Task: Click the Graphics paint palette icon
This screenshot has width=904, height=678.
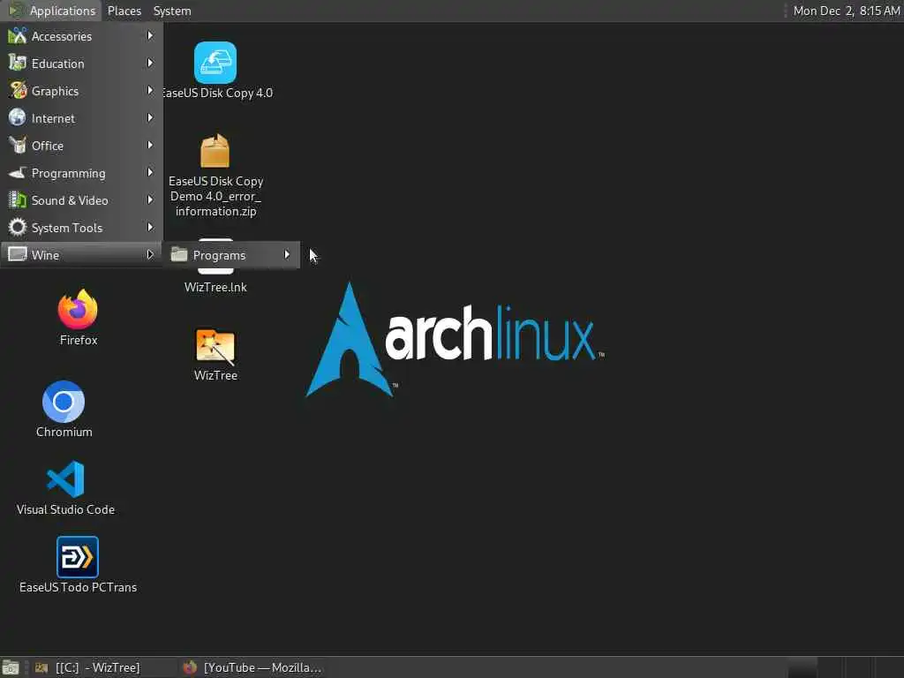Action: click(18, 91)
